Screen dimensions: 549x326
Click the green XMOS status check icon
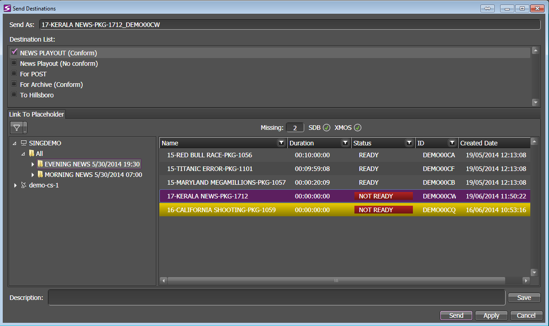[358, 128]
